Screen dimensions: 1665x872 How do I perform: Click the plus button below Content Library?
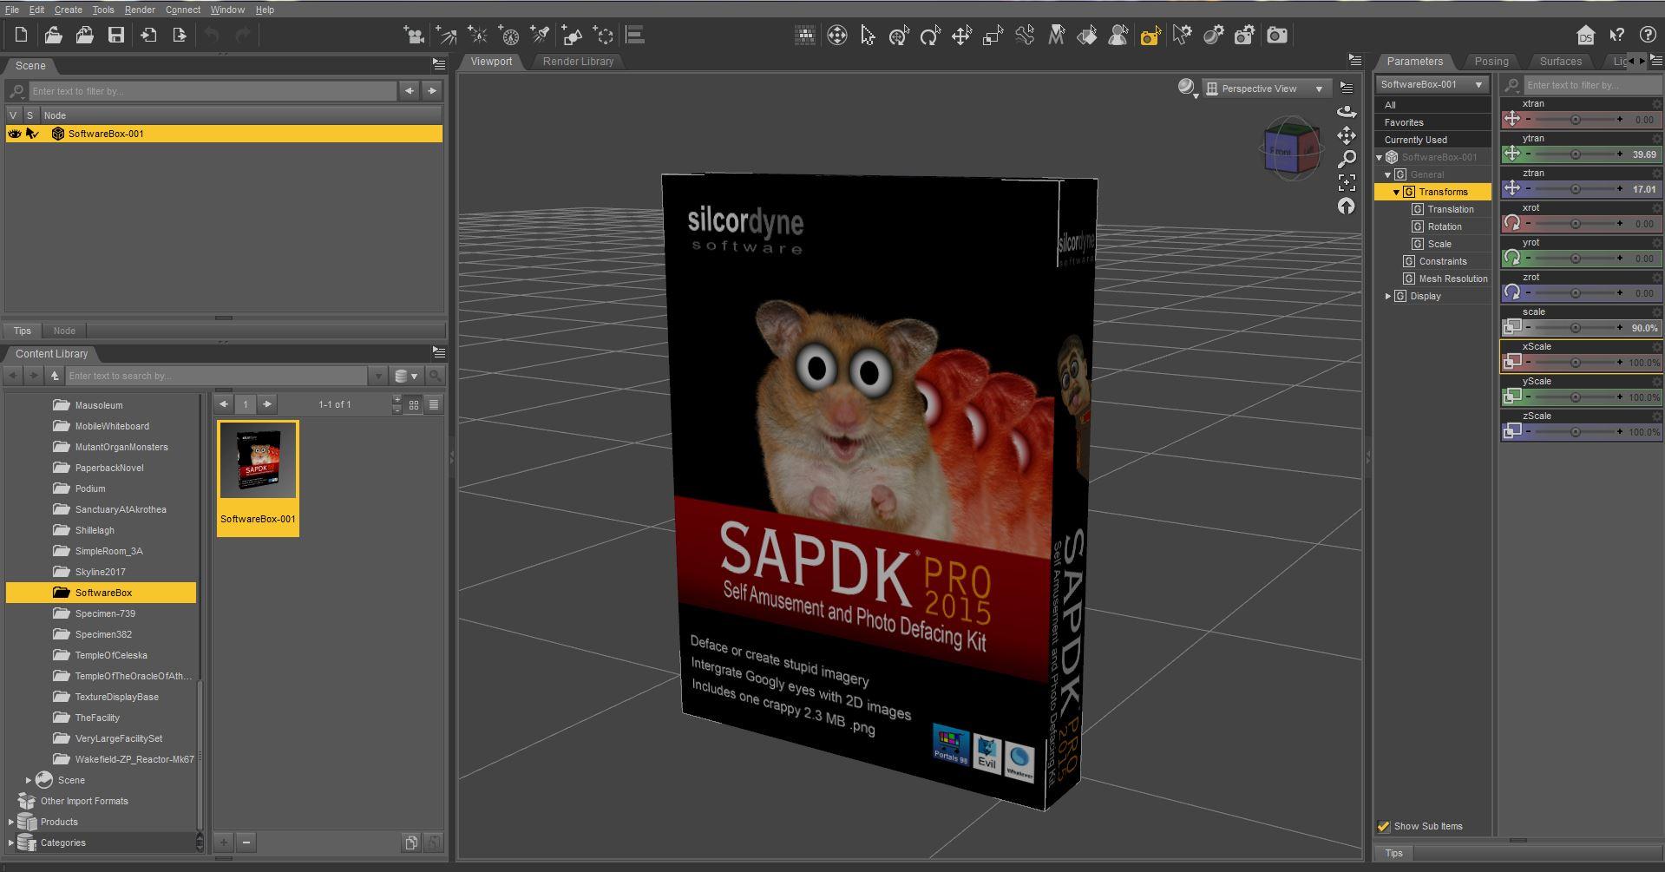click(224, 842)
